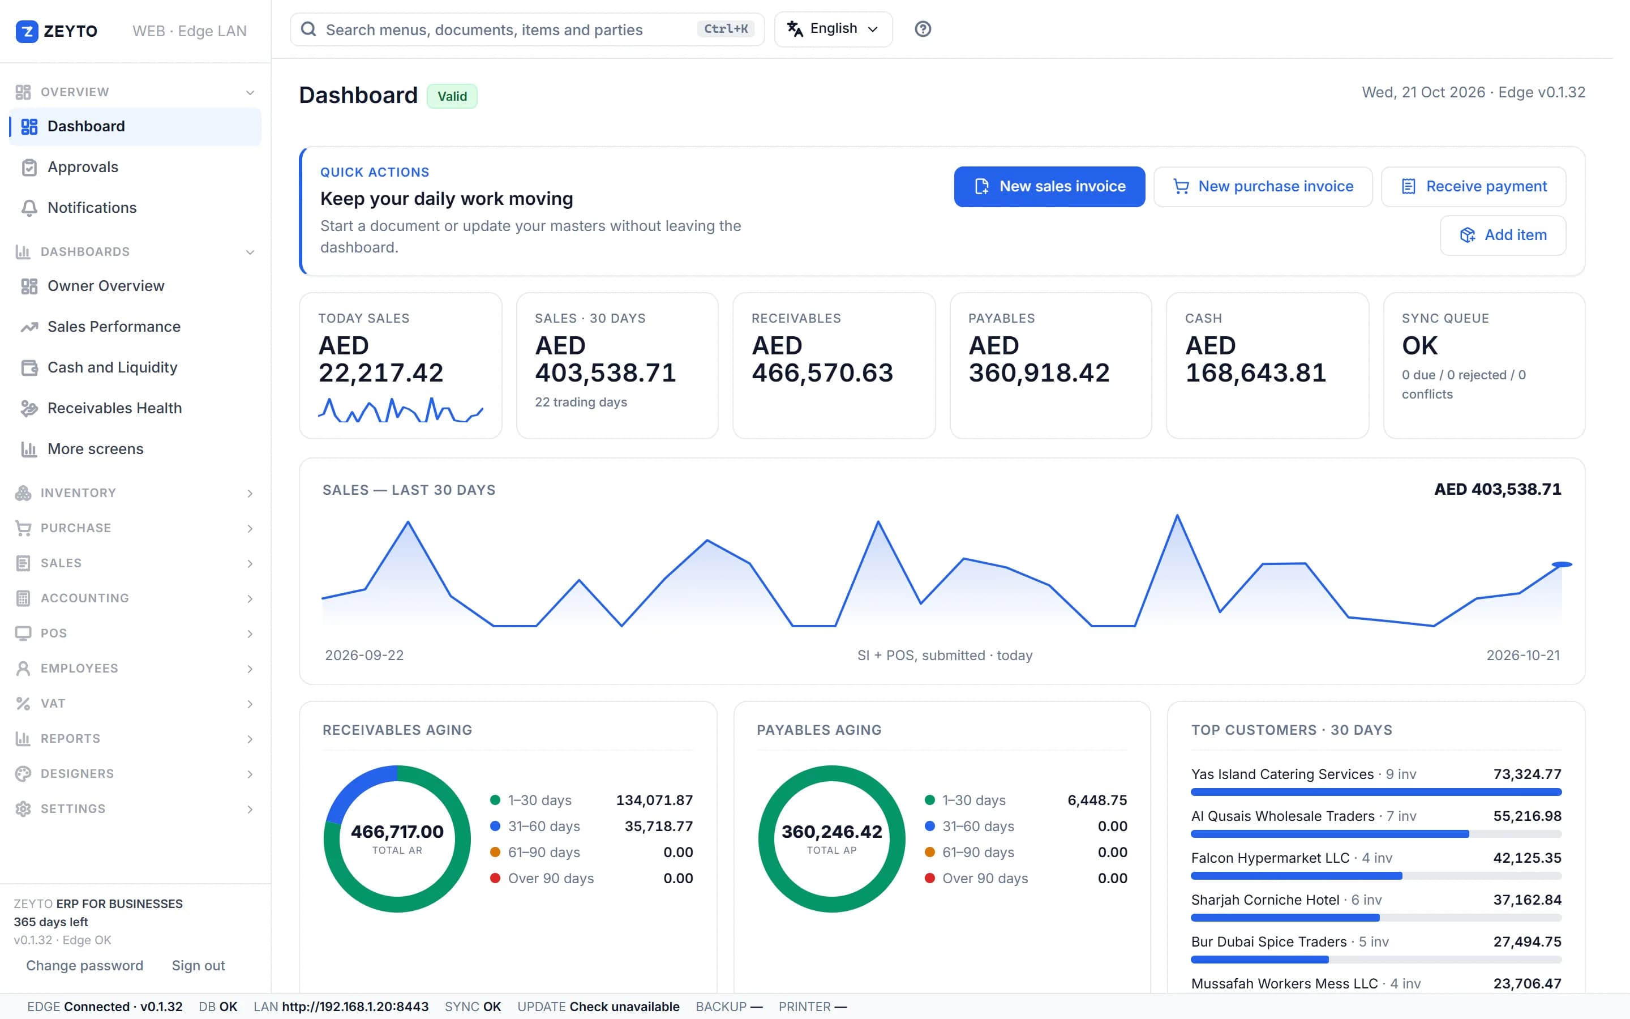Expand the Settings section chevron

250,809
